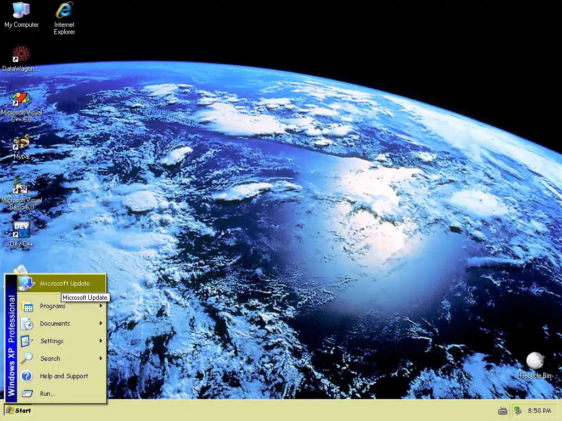
Task: Open the Search submenu
Action: pyautogui.click(x=61, y=359)
